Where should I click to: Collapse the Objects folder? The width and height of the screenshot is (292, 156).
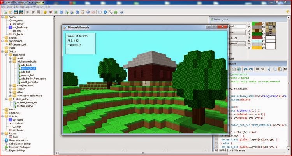click(2, 116)
